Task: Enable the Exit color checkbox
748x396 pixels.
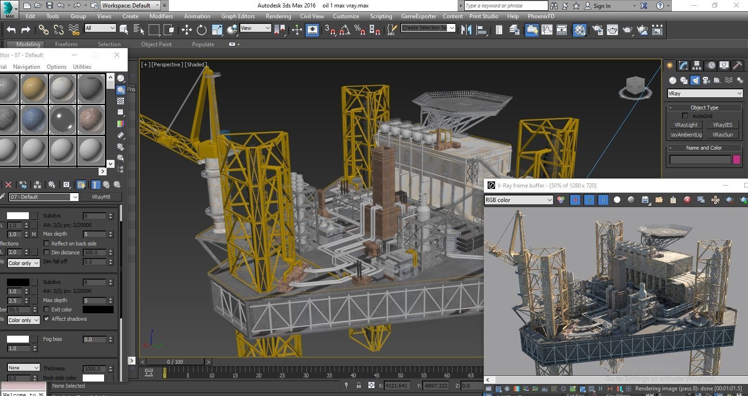Action: pyautogui.click(x=46, y=310)
